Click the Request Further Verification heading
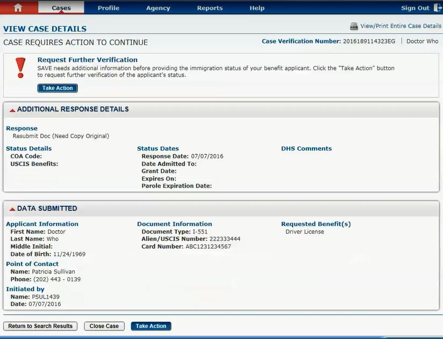The width and height of the screenshot is (443, 339). point(87,60)
